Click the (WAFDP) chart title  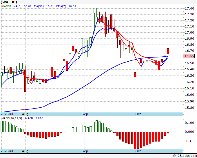click(x=9, y=2)
